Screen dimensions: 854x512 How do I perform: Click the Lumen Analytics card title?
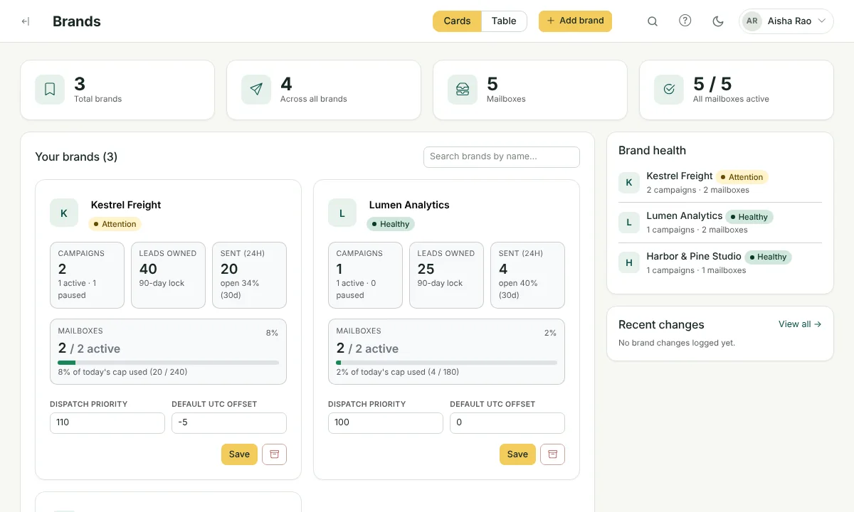pyautogui.click(x=409, y=205)
